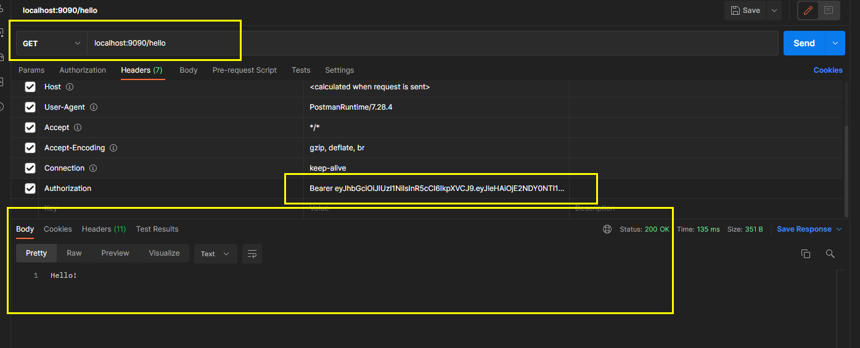Expand the Send button dropdown arrow

(x=835, y=43)
